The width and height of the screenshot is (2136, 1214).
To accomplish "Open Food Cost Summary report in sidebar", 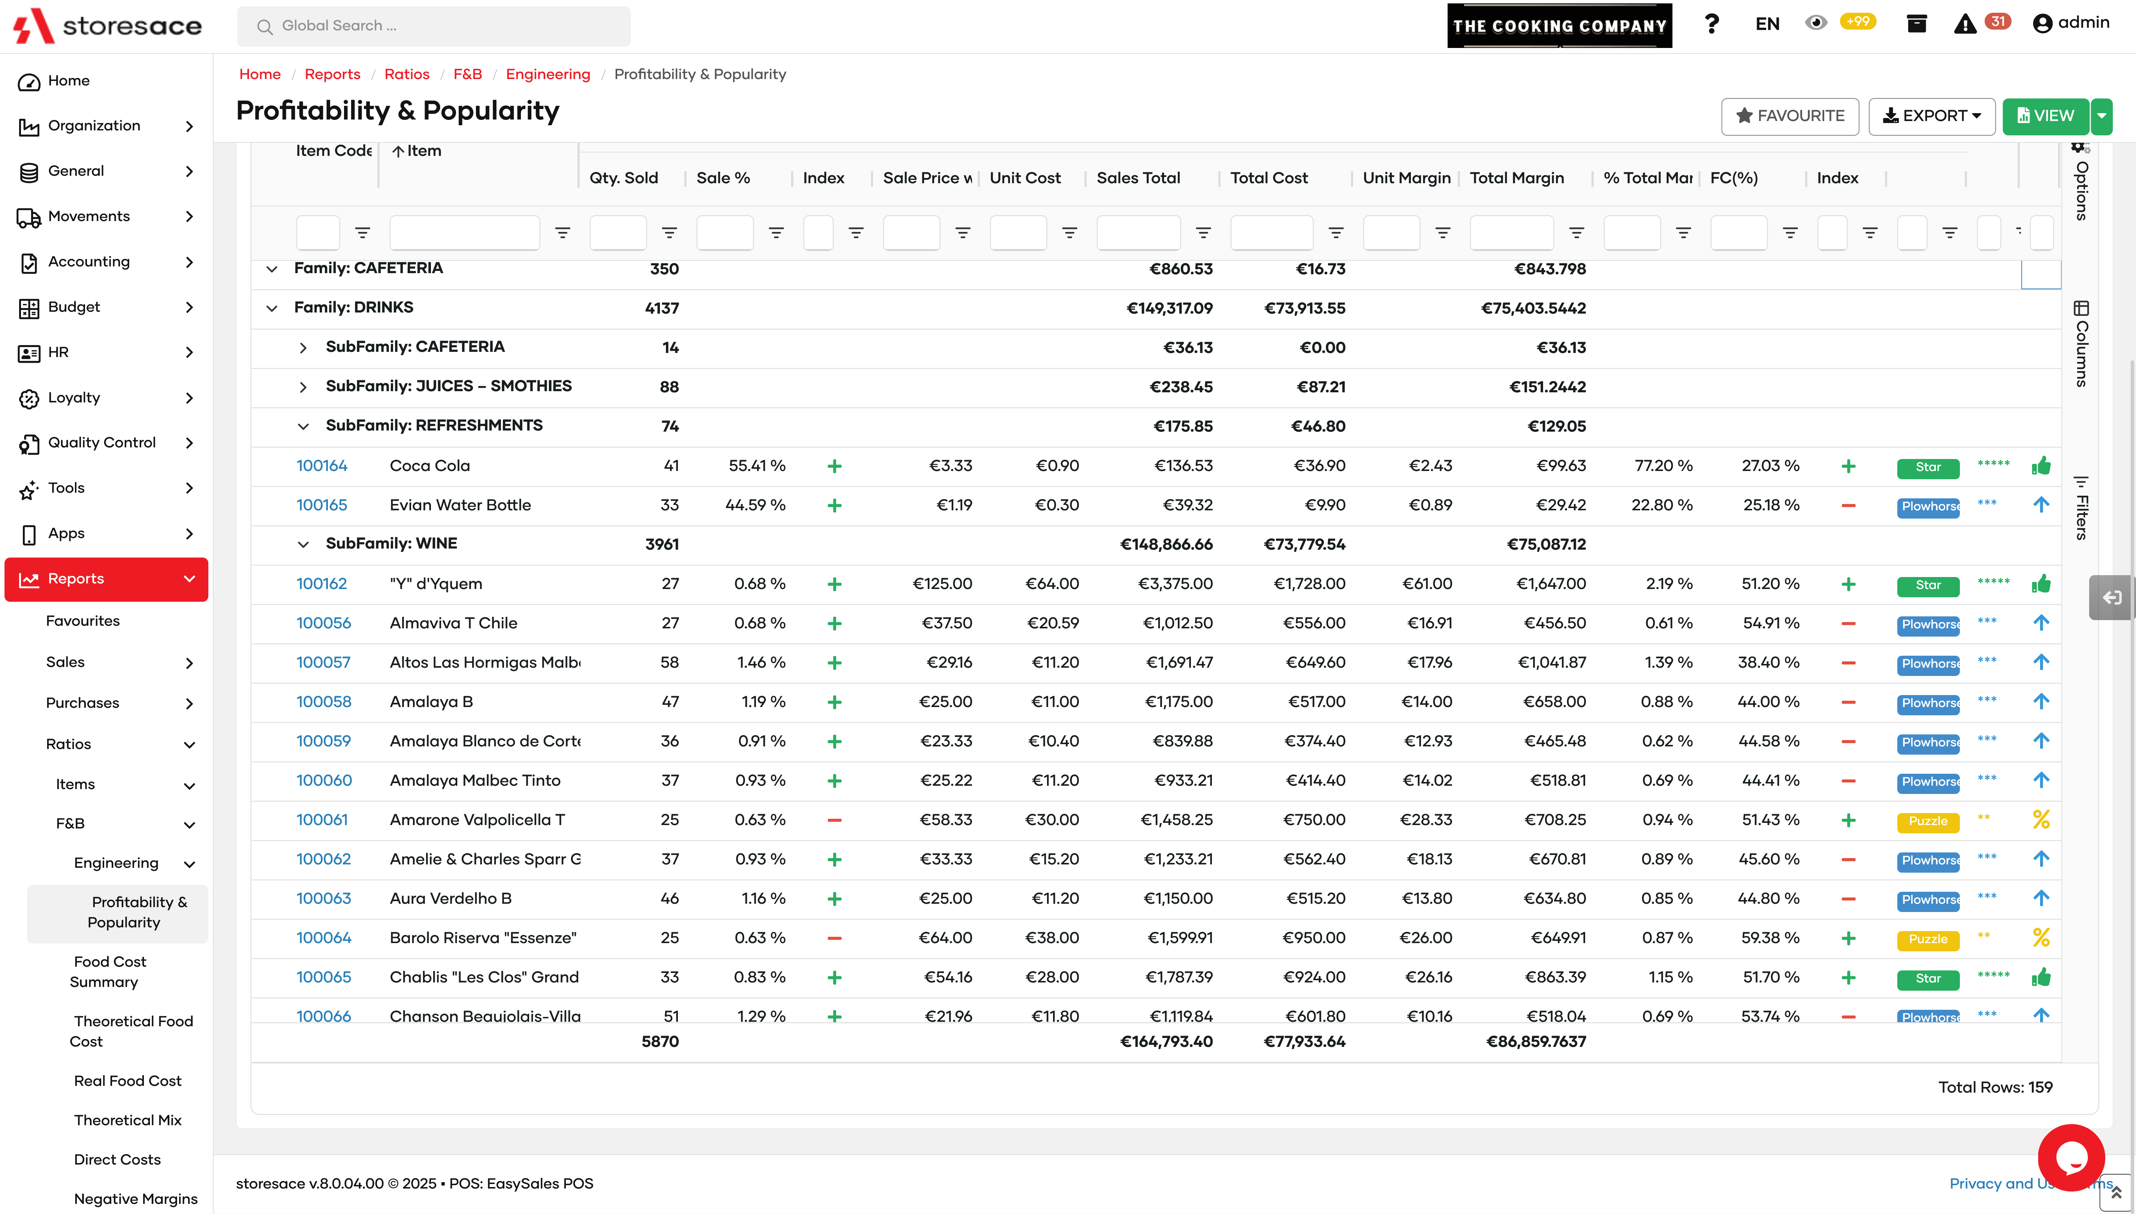I will coord(109,971).
